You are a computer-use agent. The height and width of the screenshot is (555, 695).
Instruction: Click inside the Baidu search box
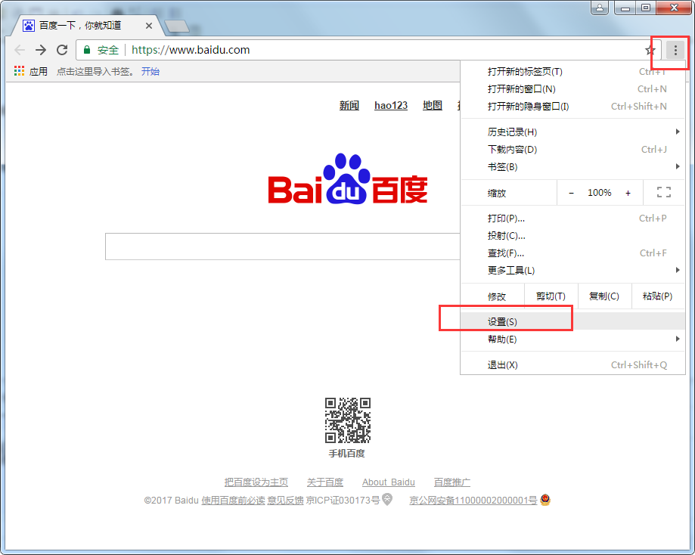(x=280, y=246)
